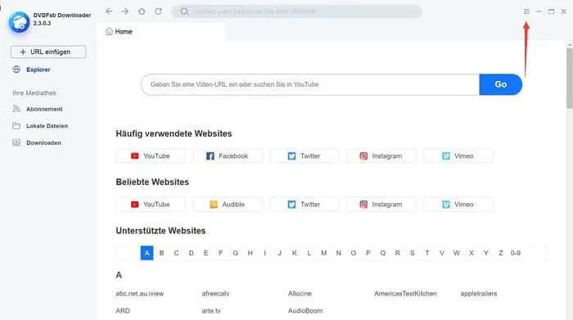The width and height of the screenshot is (573, 320).
Task: Open the home page via house icon
Action: point(142,11)
